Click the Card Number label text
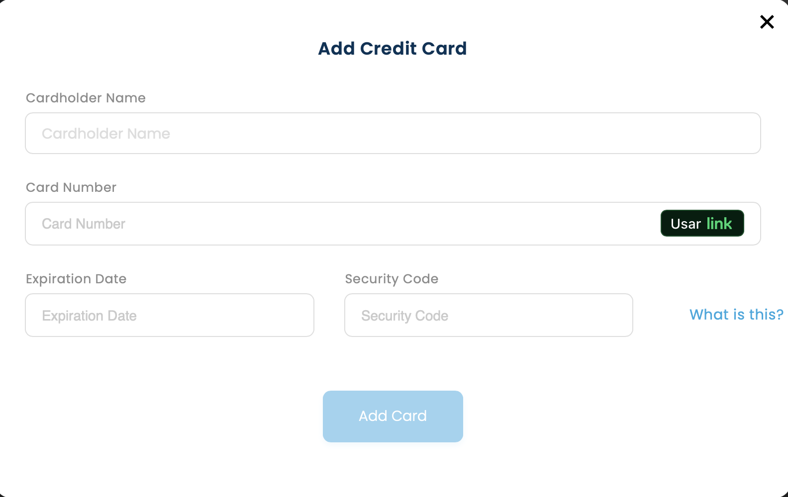The width and height of the screenshot is (788, 497). tap(71, 187)
